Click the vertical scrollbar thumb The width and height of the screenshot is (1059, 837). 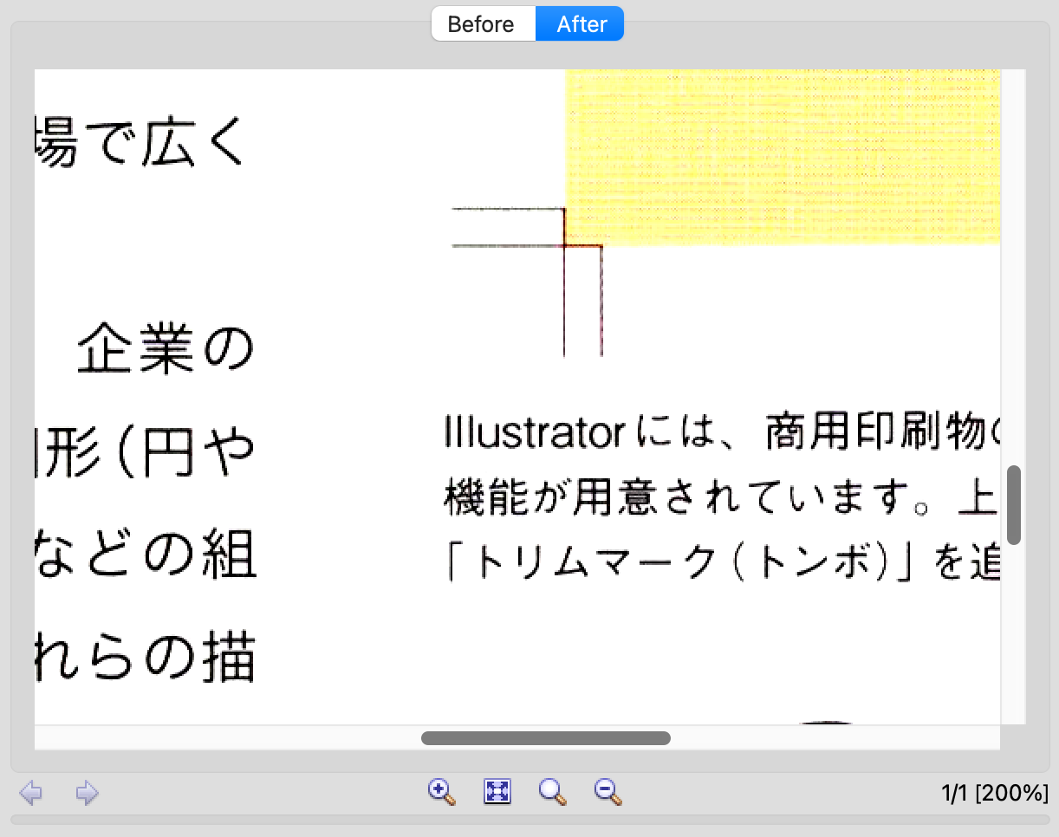1013,505
